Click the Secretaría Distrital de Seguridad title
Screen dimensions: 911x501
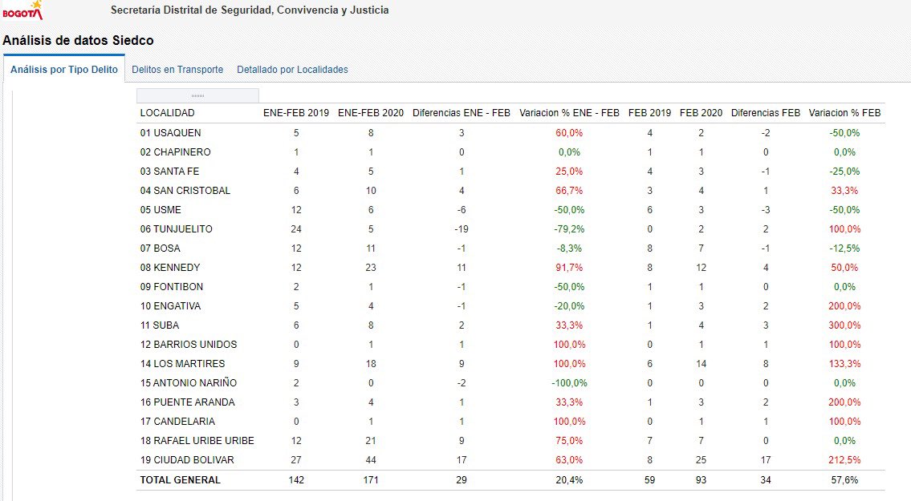(x=250, y=10)
